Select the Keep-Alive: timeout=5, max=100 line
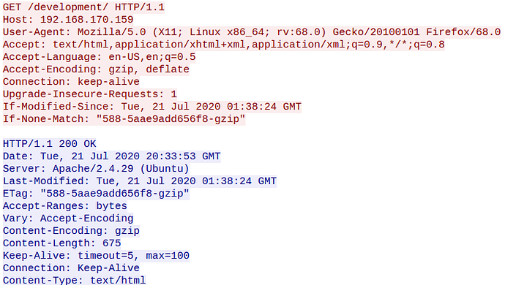Image resolution: width=505 pixels, height=285 pixels. [x=96, y=256]
